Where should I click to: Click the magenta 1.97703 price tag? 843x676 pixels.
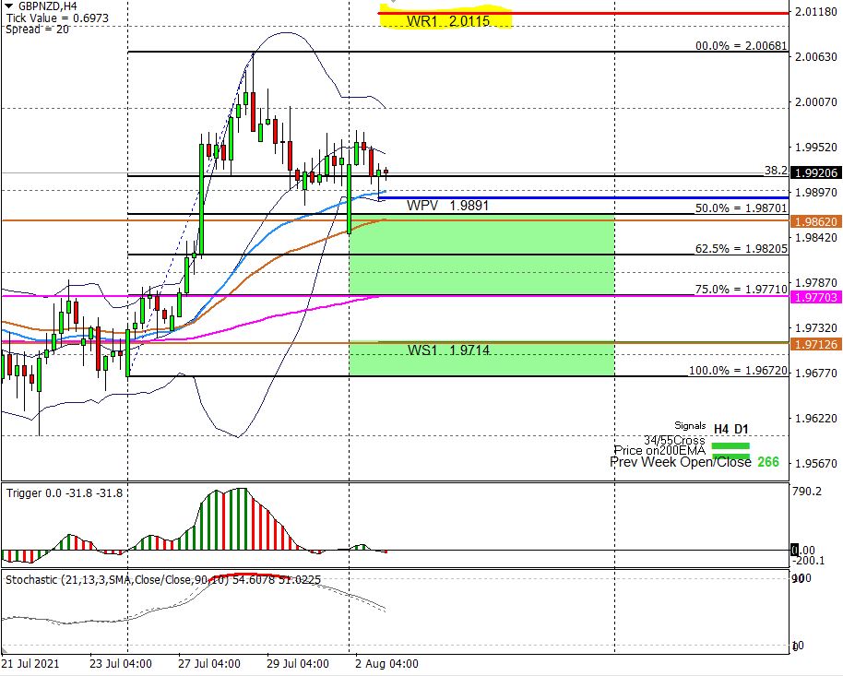pyautogui.click(x=815, y=297)
